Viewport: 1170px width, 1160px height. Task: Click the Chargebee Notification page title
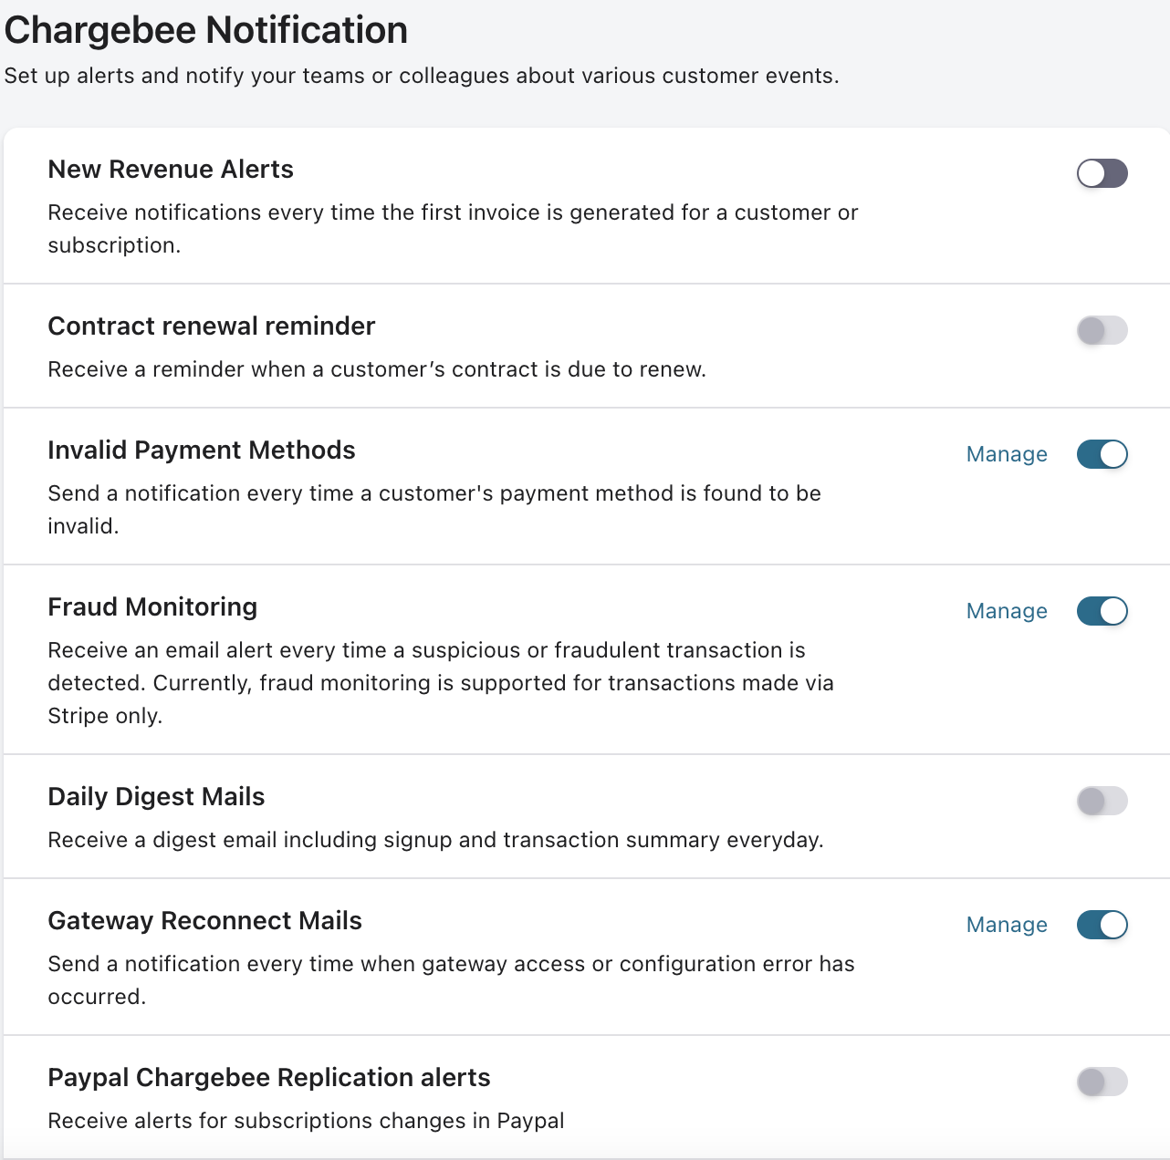(206, 30)
